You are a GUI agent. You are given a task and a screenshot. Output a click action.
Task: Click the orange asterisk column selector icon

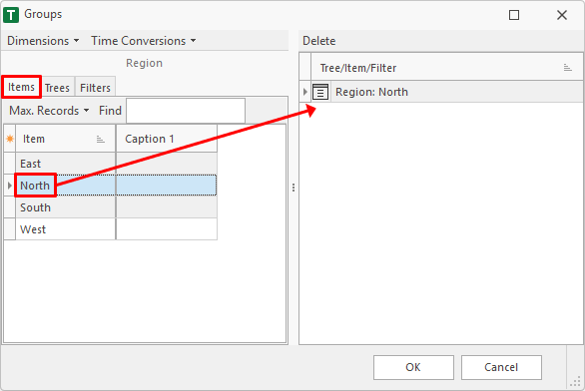tap(10, 139)
